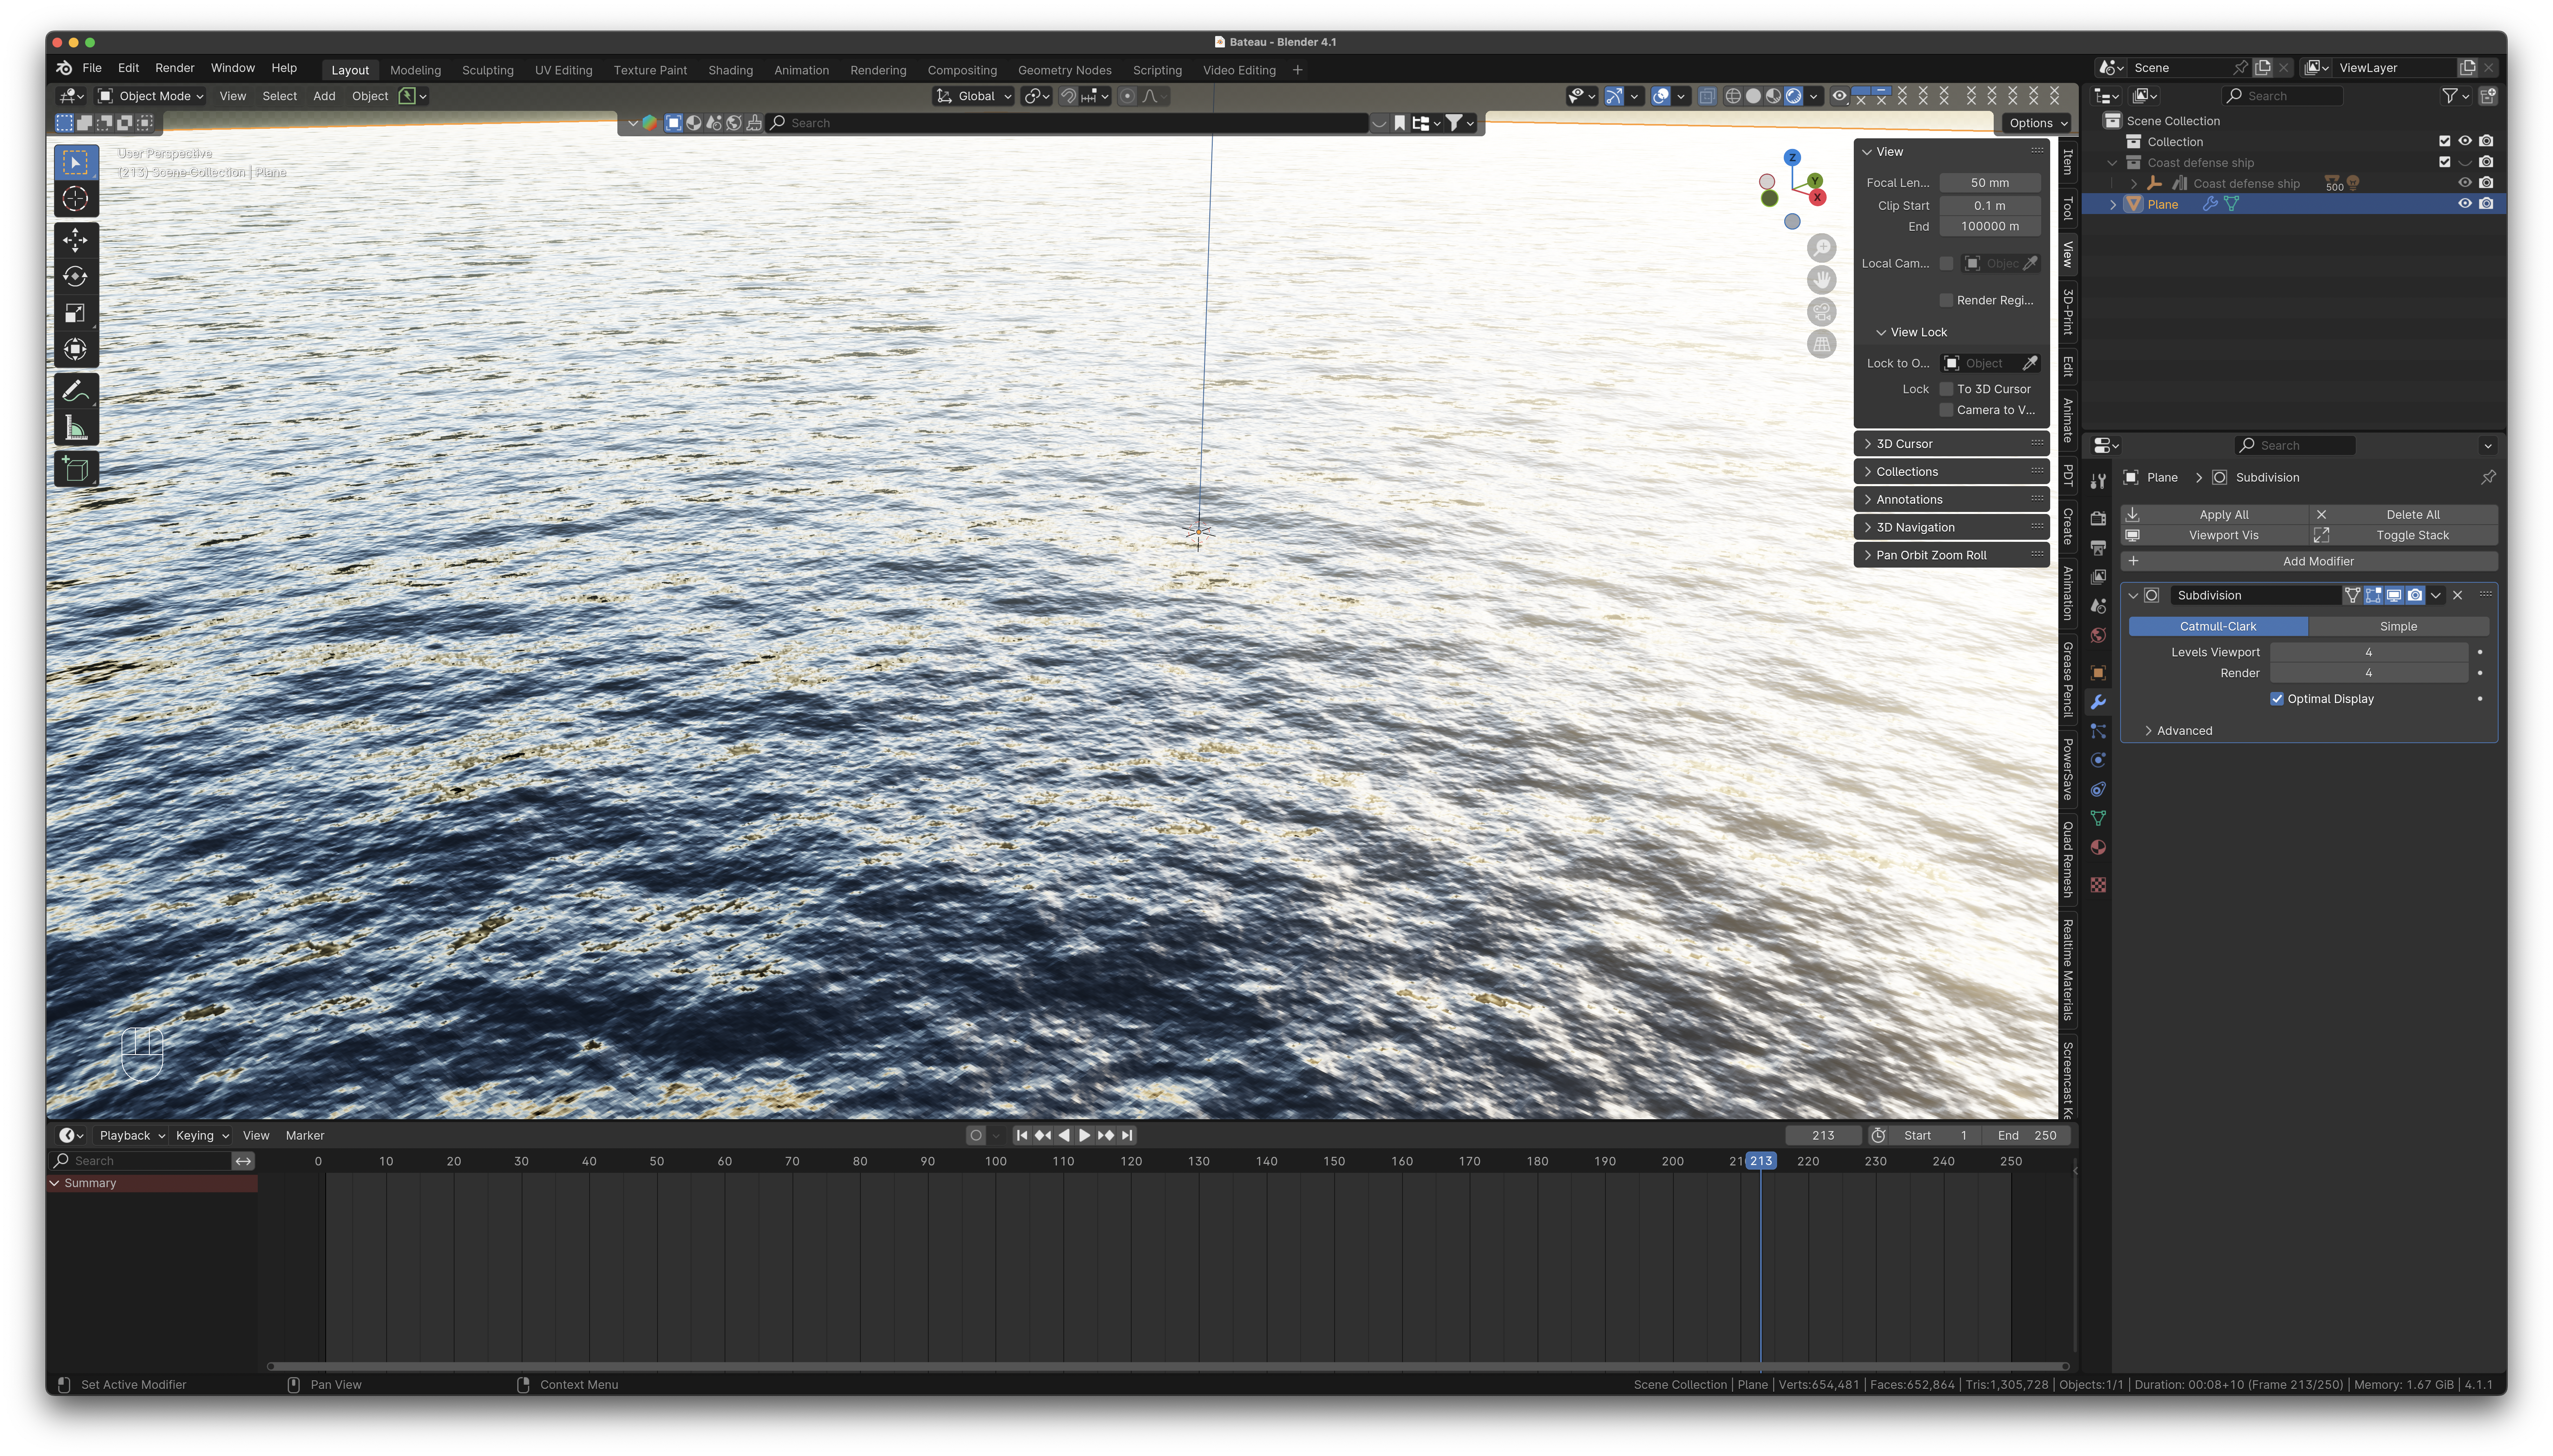This screenshot has width=2553, height=1456.
Task: Open Global transform orientation dropdown
Action: point(974,96)
